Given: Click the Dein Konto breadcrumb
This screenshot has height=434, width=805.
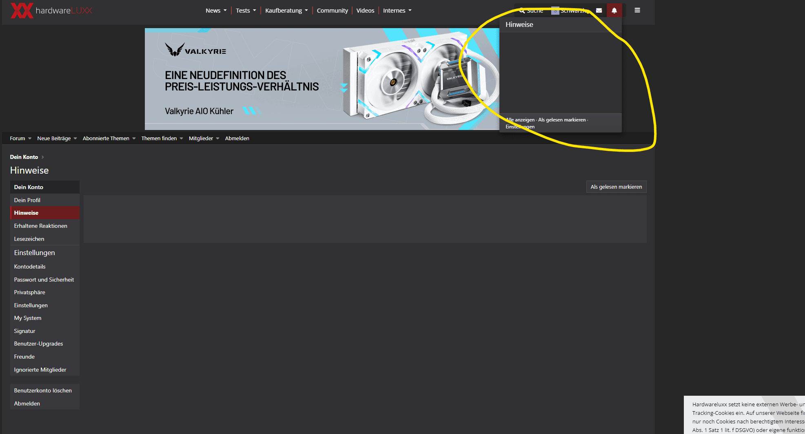Looking at the screenshot, I should [x=24, y=157].
